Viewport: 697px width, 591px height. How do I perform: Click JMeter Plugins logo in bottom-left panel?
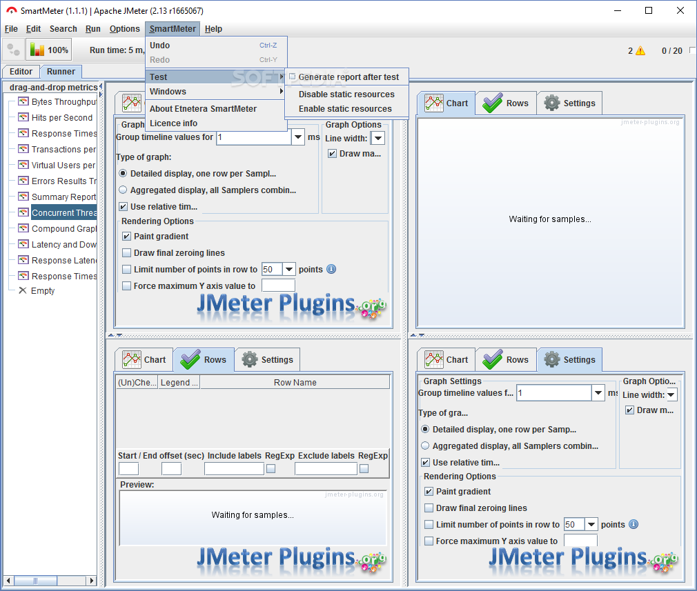[x=291, y=559]
